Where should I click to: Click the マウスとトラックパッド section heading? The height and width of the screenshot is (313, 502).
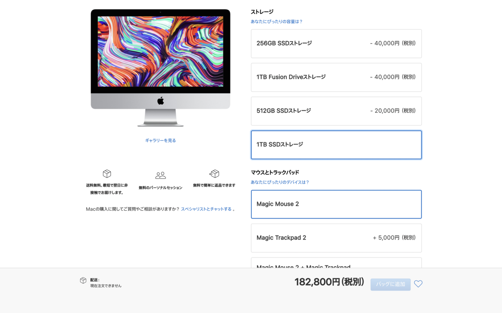pyautogui.click(x=275, y=172)
